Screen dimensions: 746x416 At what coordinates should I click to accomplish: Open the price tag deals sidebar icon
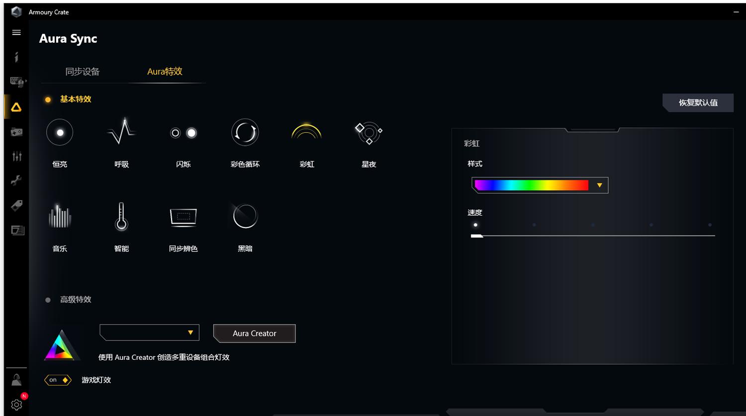[x=16, y=205]
